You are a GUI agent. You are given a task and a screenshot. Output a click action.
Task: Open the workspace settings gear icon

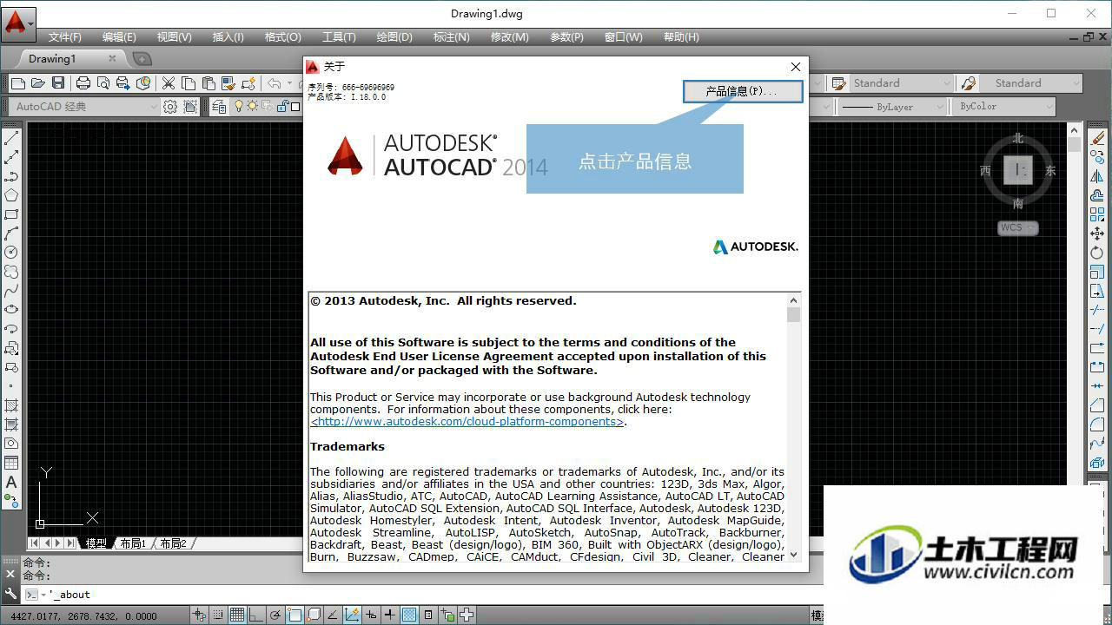170,107
